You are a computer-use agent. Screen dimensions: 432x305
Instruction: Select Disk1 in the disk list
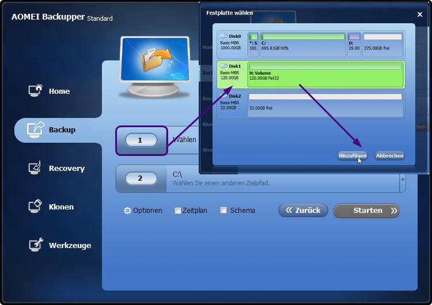pyautogui.click(x=232, y=74)
